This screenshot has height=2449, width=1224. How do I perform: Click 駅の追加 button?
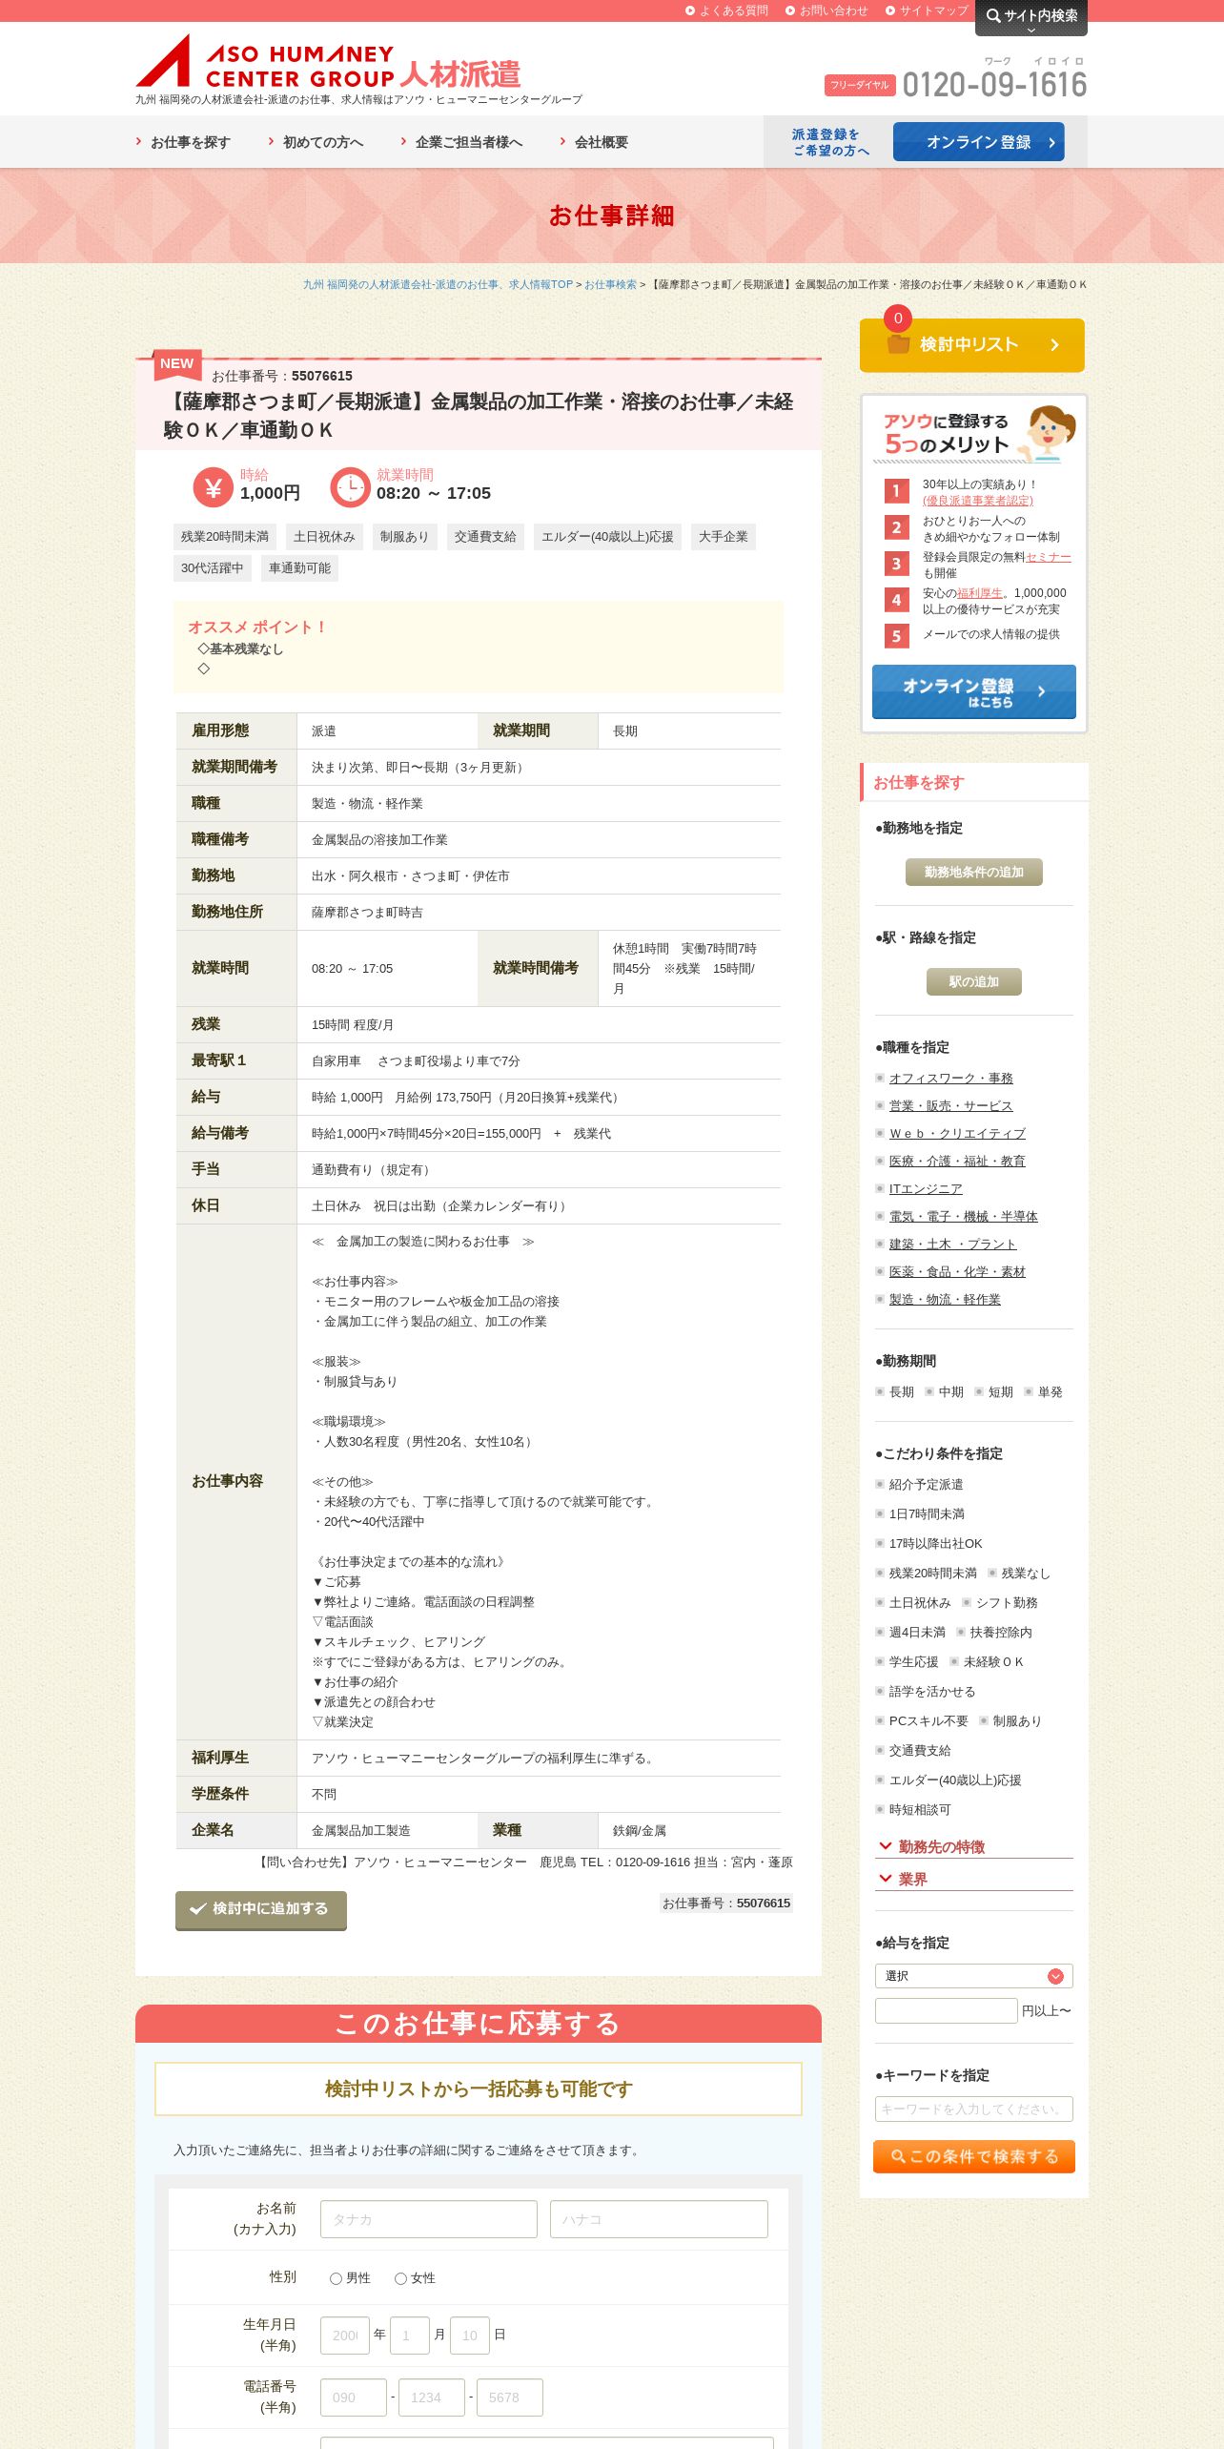[974, 982]
